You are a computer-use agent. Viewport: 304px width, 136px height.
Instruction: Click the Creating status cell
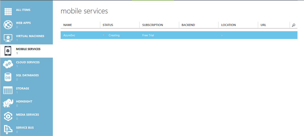[x=114, y=35]
